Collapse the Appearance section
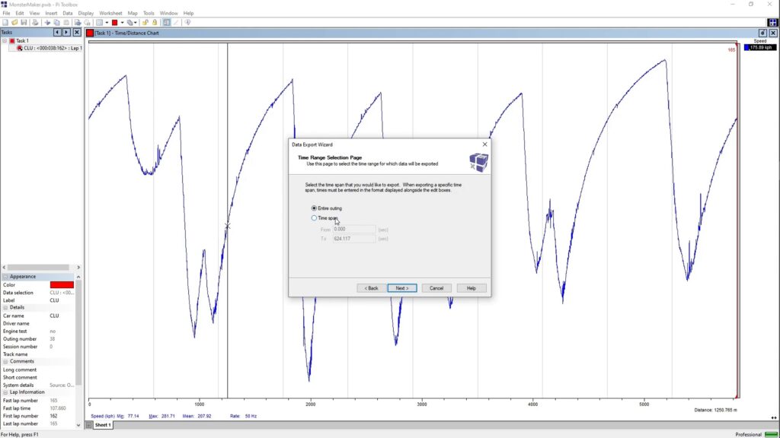This screenshot has width=780, height=438. [x=5, y=276]
